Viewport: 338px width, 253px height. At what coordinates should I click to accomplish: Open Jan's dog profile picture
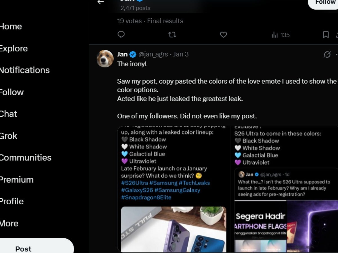[x=105, y=59]
